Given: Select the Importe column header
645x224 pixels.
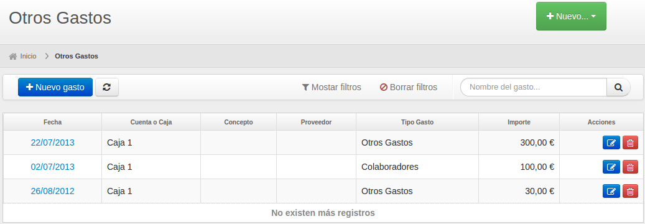Looking at the screenshot, I should tap(519, 123).
